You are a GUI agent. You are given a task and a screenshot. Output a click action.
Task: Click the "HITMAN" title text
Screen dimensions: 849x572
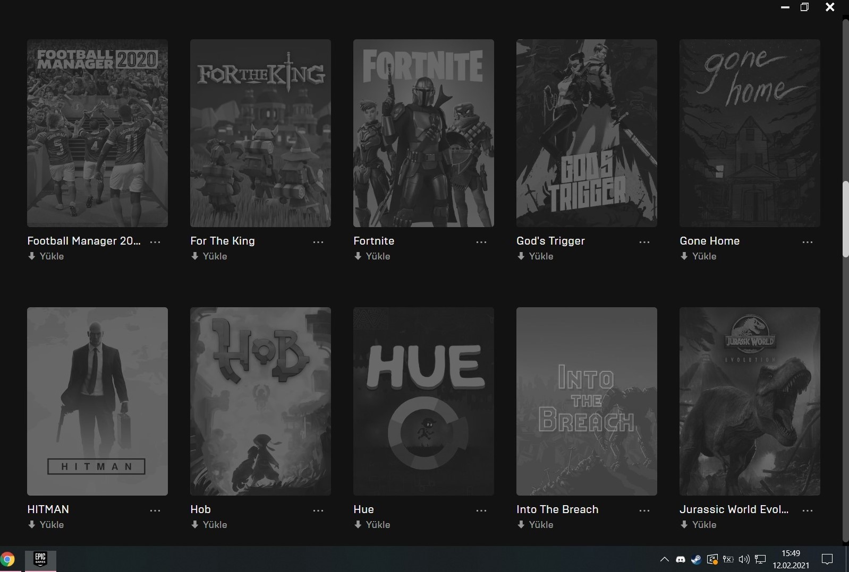48,509
